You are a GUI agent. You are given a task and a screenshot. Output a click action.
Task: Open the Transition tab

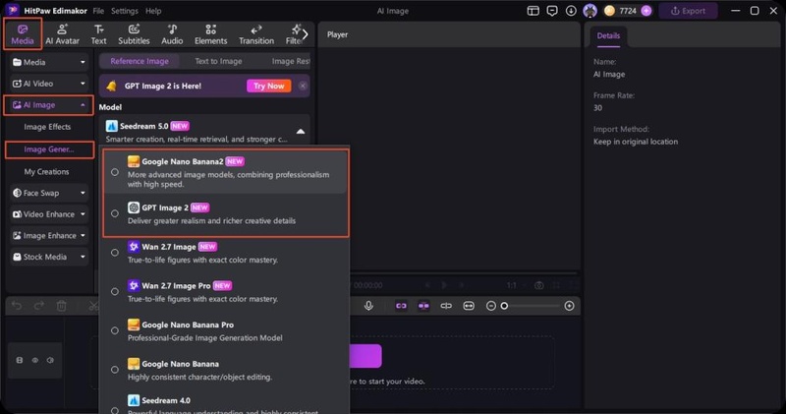pyautogui.click(x=256, y=34)
